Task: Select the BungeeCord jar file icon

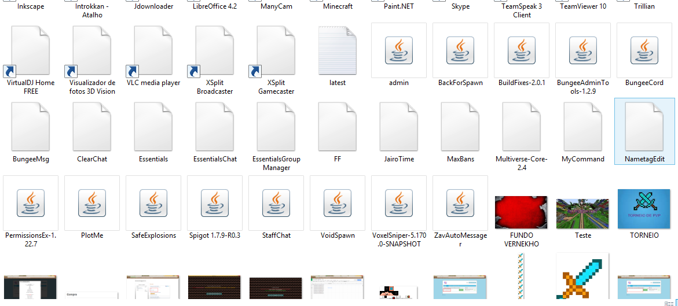Action: [644, 50]
